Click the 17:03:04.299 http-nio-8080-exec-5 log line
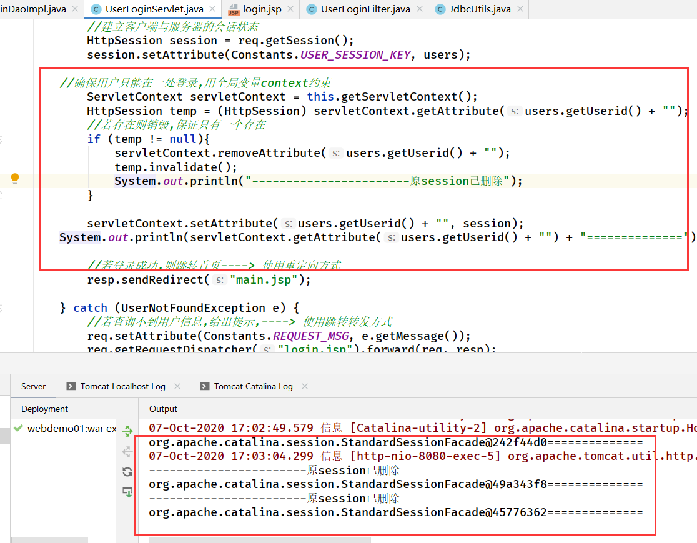Screen dimensions: 697x543 (x=422, y=456)
